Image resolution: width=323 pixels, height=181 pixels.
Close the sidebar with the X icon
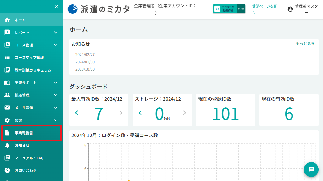click(56, 6)
